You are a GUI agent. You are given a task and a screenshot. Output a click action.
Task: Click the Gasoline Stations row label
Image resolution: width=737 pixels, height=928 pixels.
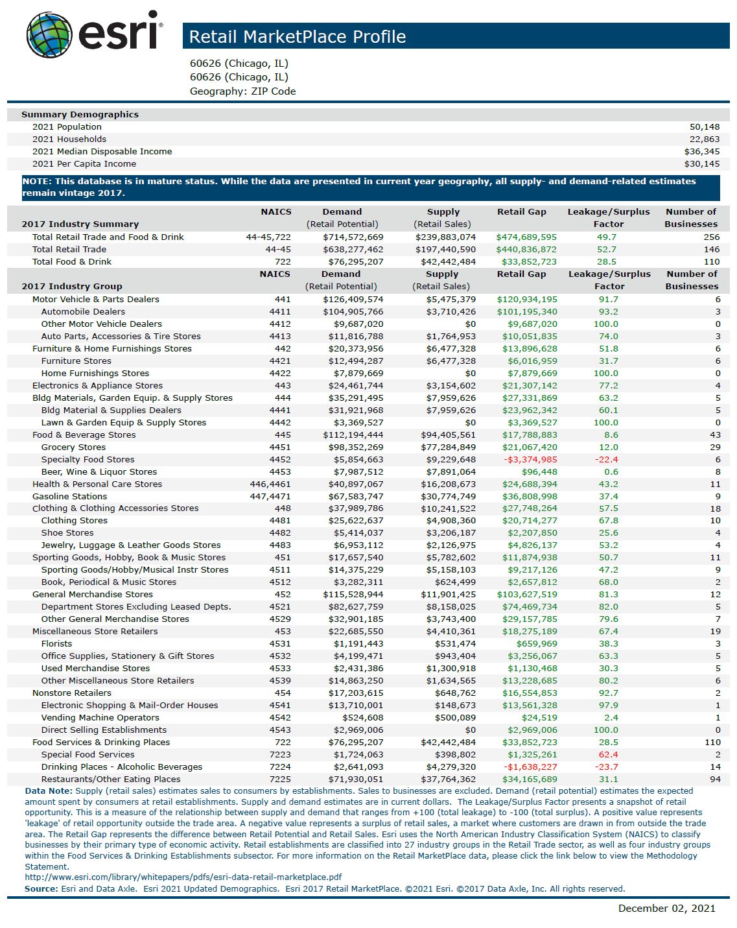click(x=69, y=497)
